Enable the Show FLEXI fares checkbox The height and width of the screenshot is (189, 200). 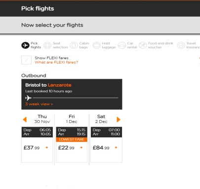tap(26, 60)
